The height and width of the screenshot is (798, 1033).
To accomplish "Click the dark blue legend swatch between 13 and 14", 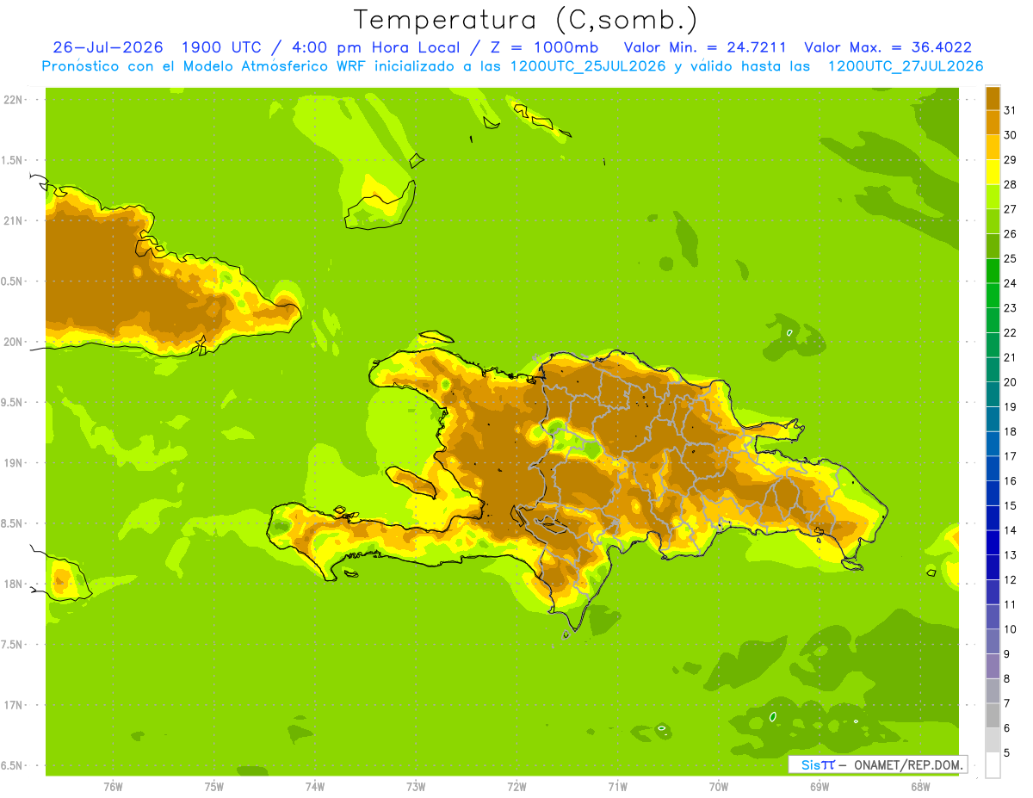I will click(993, 543).
